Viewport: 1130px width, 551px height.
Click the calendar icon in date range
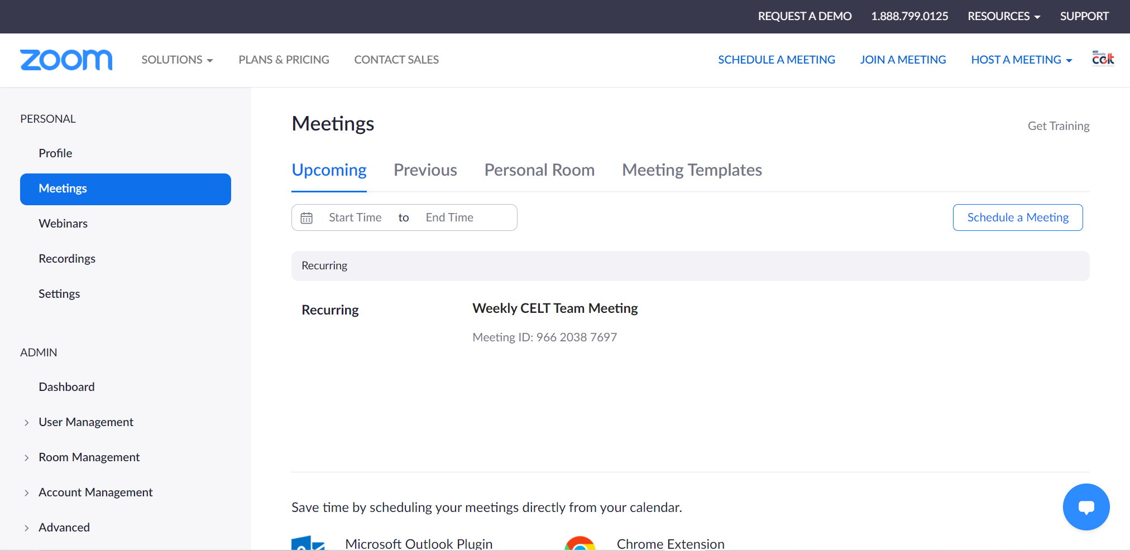click(x=307, y=217)
